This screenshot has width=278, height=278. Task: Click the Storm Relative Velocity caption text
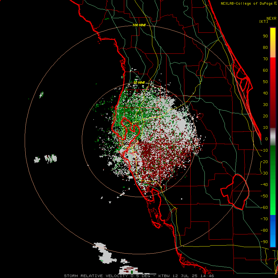point(139,276)
